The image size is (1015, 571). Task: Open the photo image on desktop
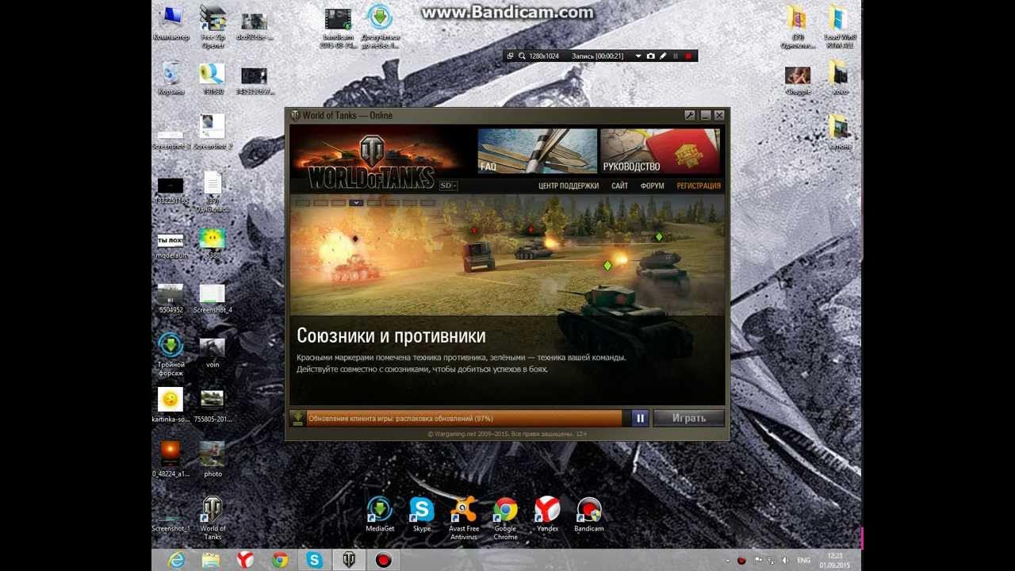(x=213, y=460)
